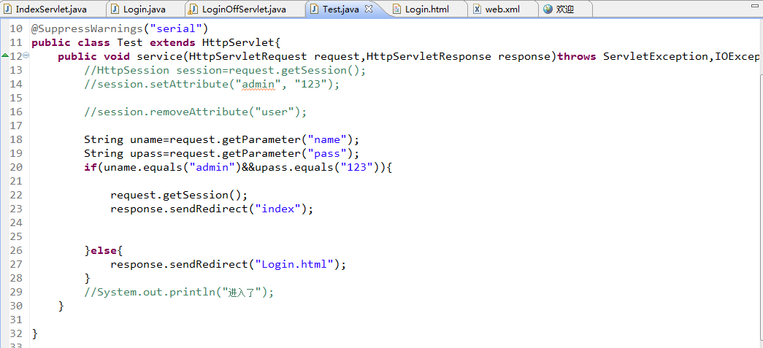
Task: Switch to the IndexServlet.java tab
Action: (45, 9)
